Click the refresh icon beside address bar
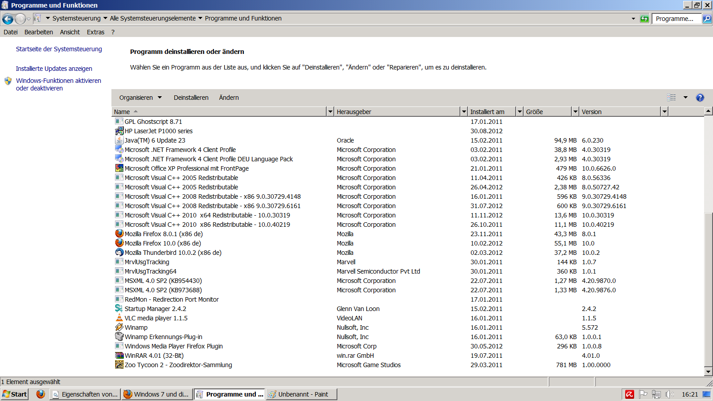This screenshot has height=401, width=713. click(x=644, y=19)
